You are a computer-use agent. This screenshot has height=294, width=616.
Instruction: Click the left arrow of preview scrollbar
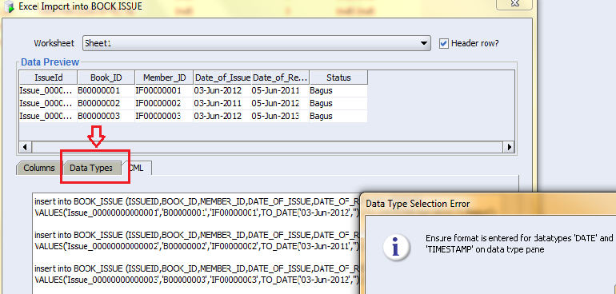[x=25, y=147]
